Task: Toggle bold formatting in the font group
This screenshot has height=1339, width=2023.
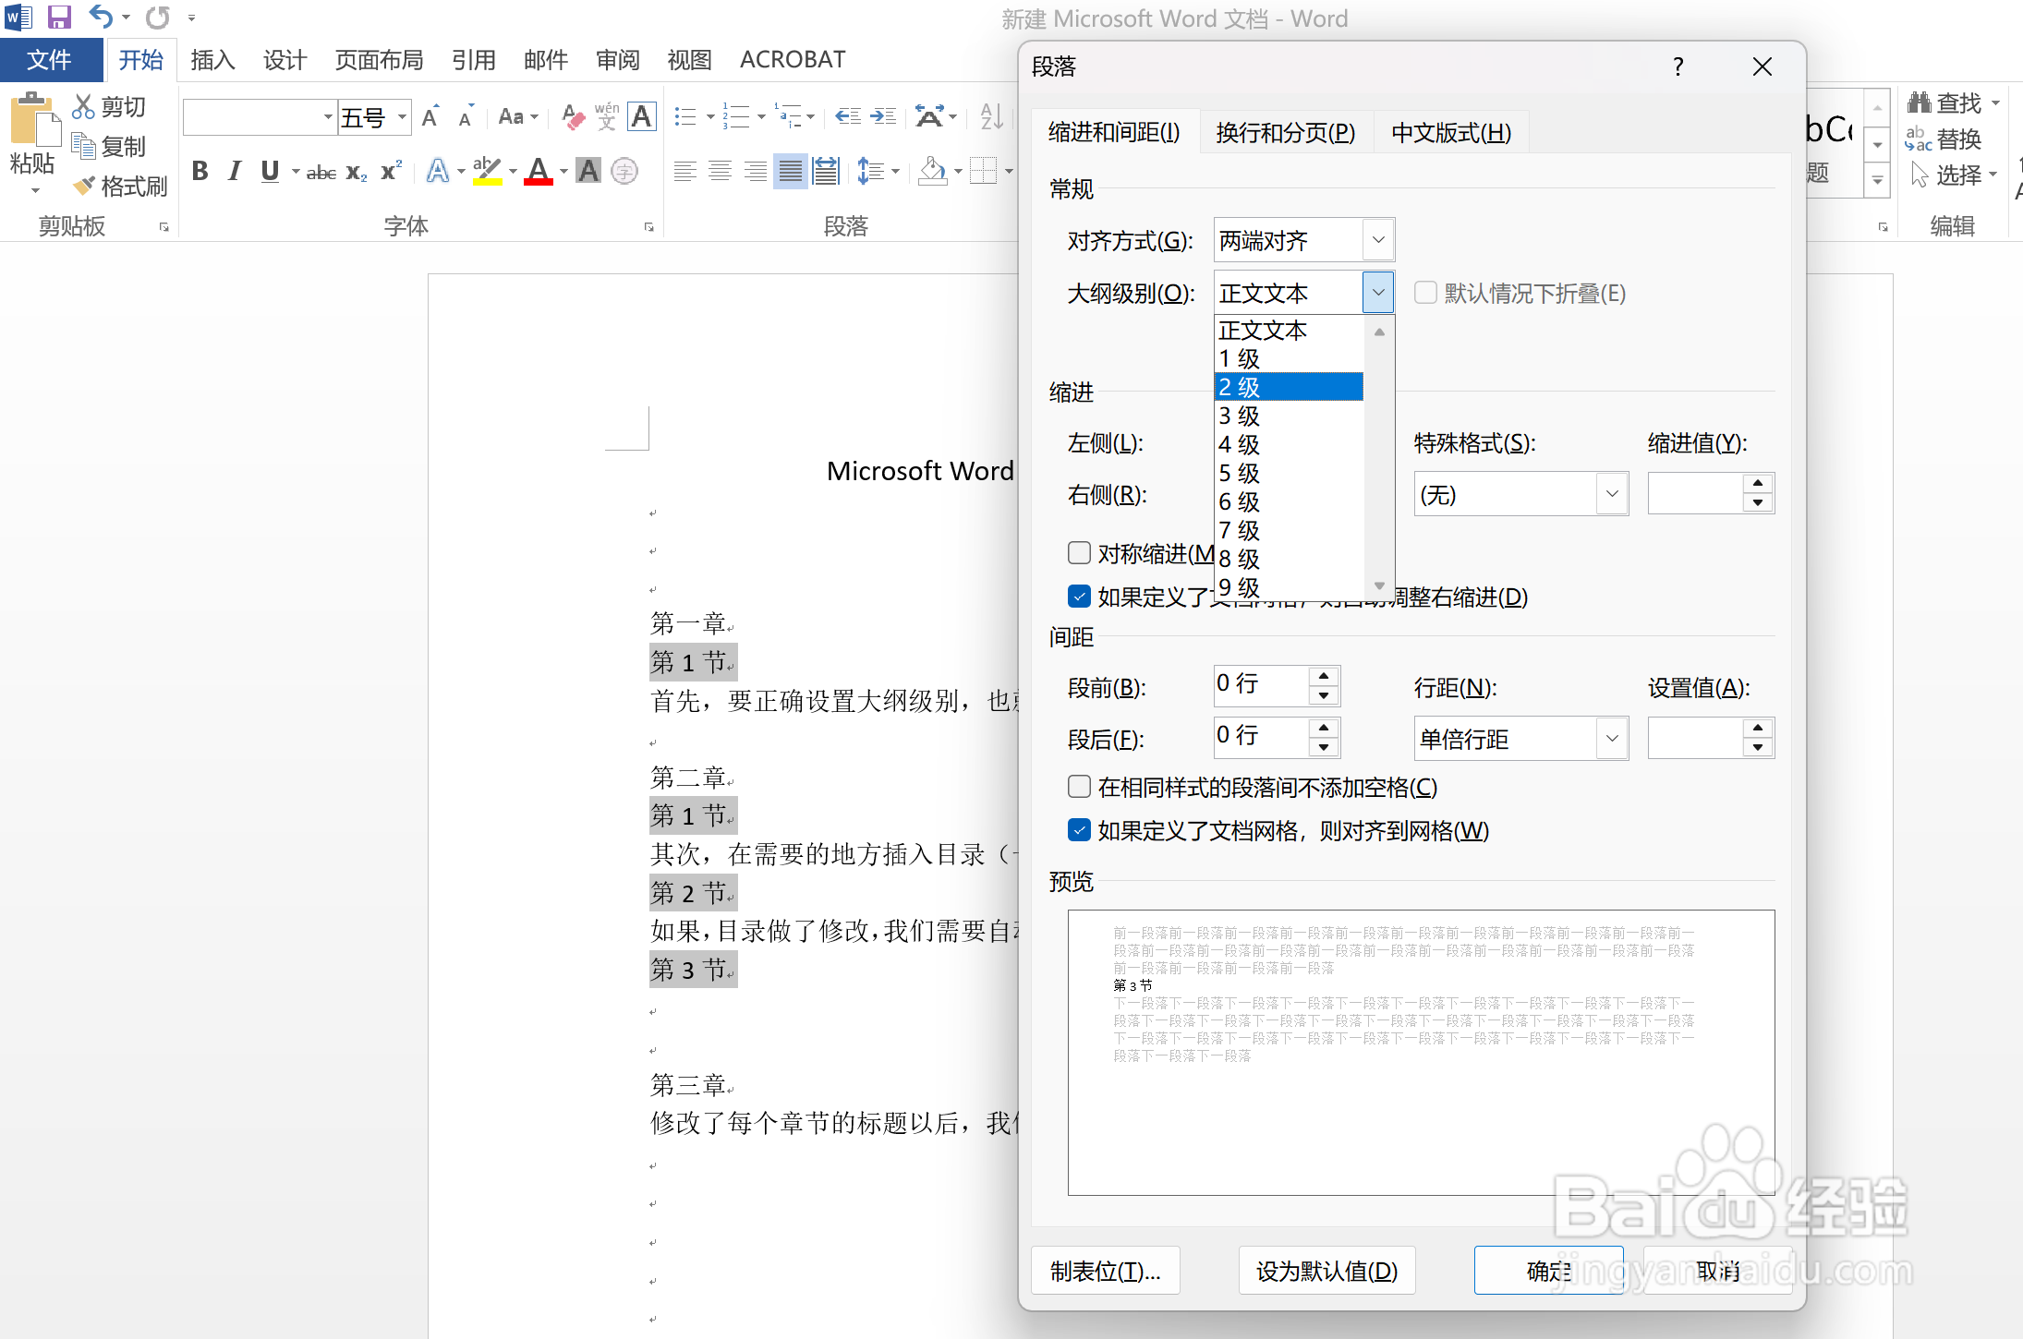Action: [200, 170]
